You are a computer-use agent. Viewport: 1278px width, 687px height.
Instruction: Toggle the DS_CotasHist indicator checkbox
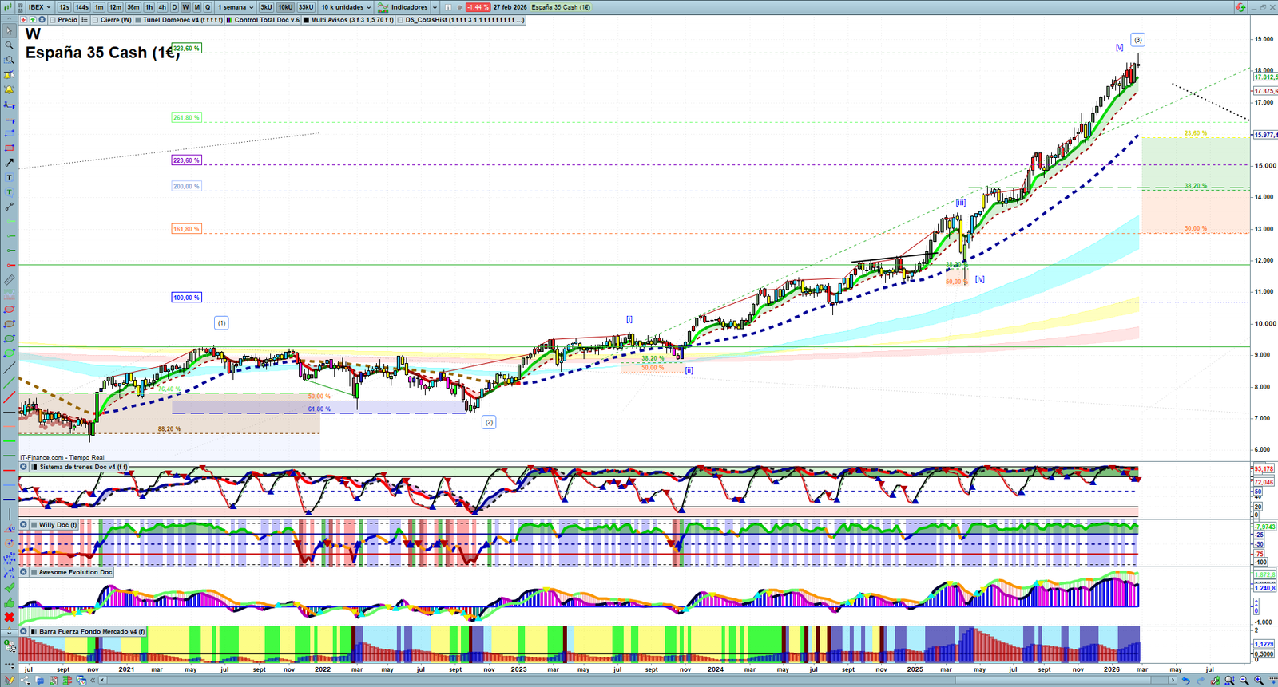[x=401, y=20]
